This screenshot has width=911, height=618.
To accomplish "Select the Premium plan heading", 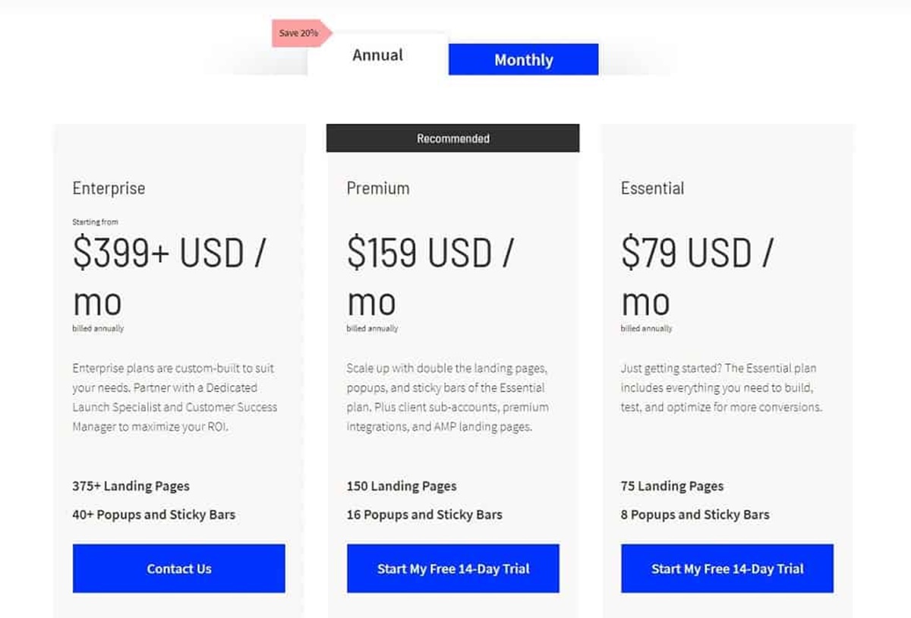I will 378,188.
